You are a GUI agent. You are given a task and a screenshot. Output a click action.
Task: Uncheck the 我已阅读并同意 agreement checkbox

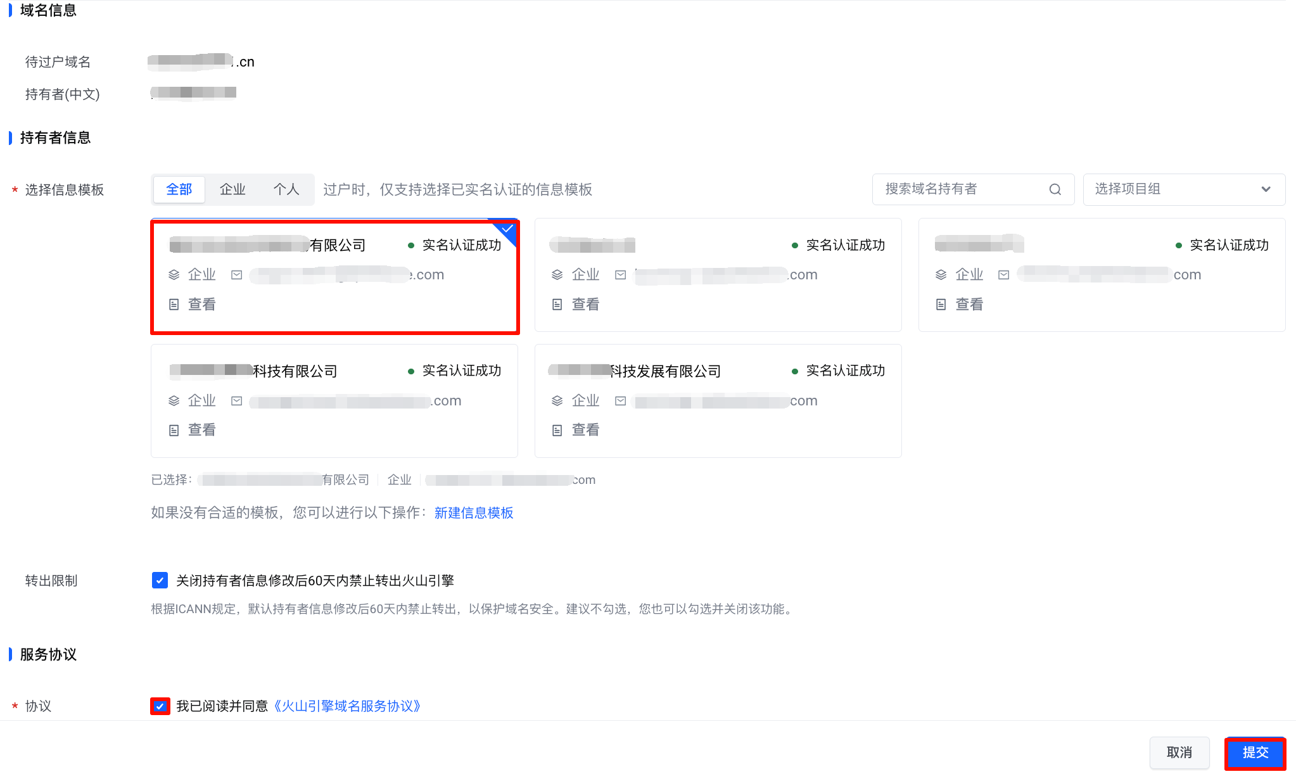point(160,706)
